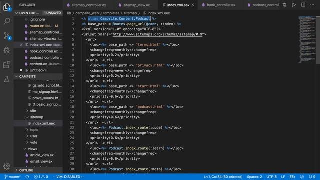Collapse the sitemap folder
The image size is (320, 180).
point(36,117)
